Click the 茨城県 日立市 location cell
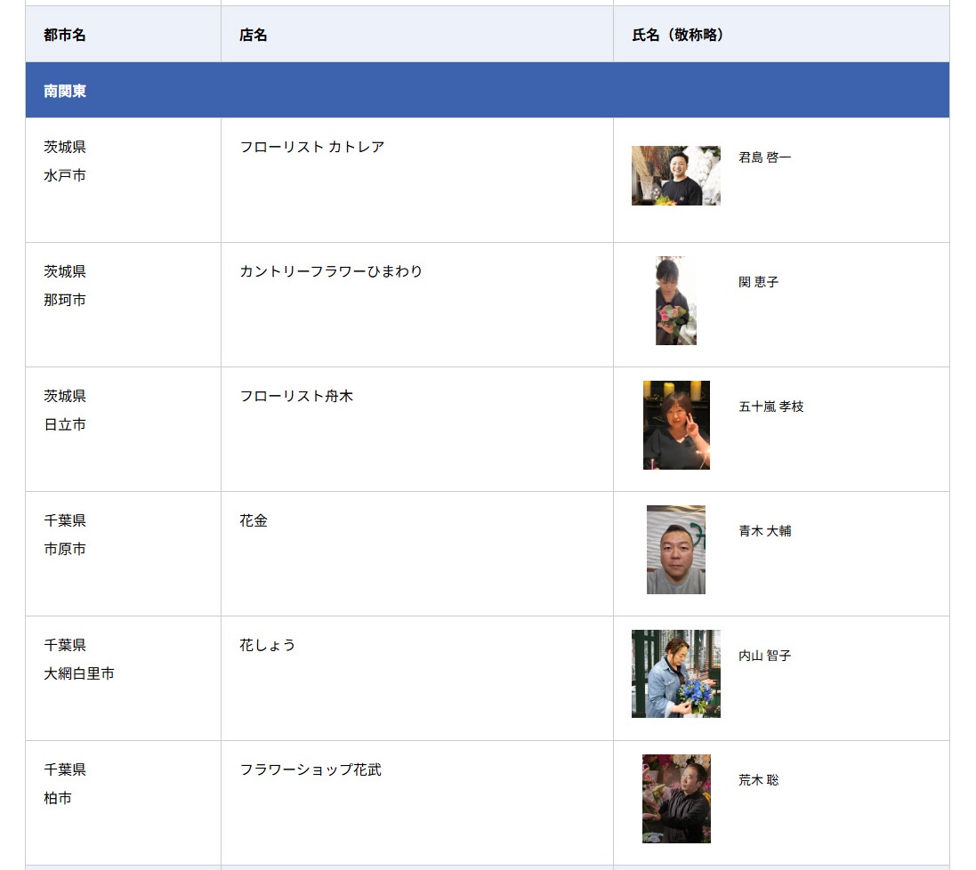Image resolution: width=976 pixels, height=870 pixels. click(65, 410)
